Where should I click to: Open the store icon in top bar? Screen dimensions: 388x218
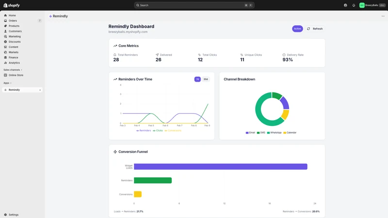click(345, 5)
